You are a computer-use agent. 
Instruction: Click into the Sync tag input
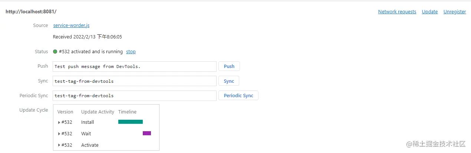pyautogui.click(x=134, y=81)
